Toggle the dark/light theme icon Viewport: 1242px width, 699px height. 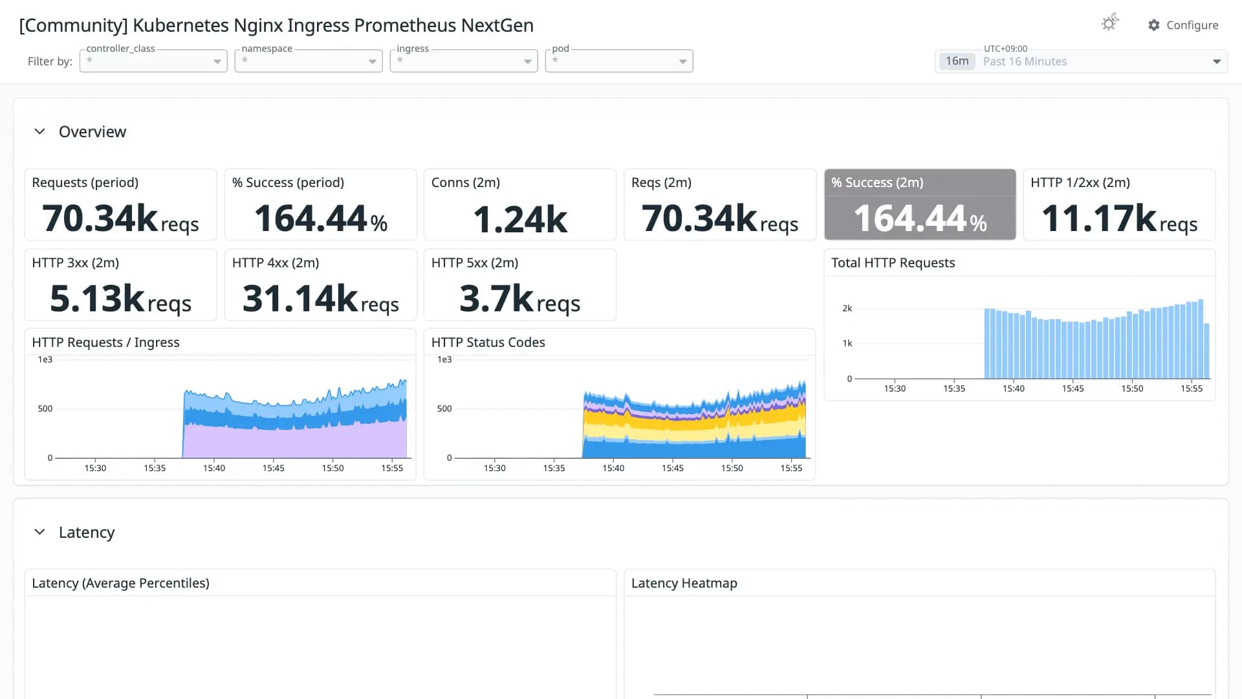(1110, 23)
